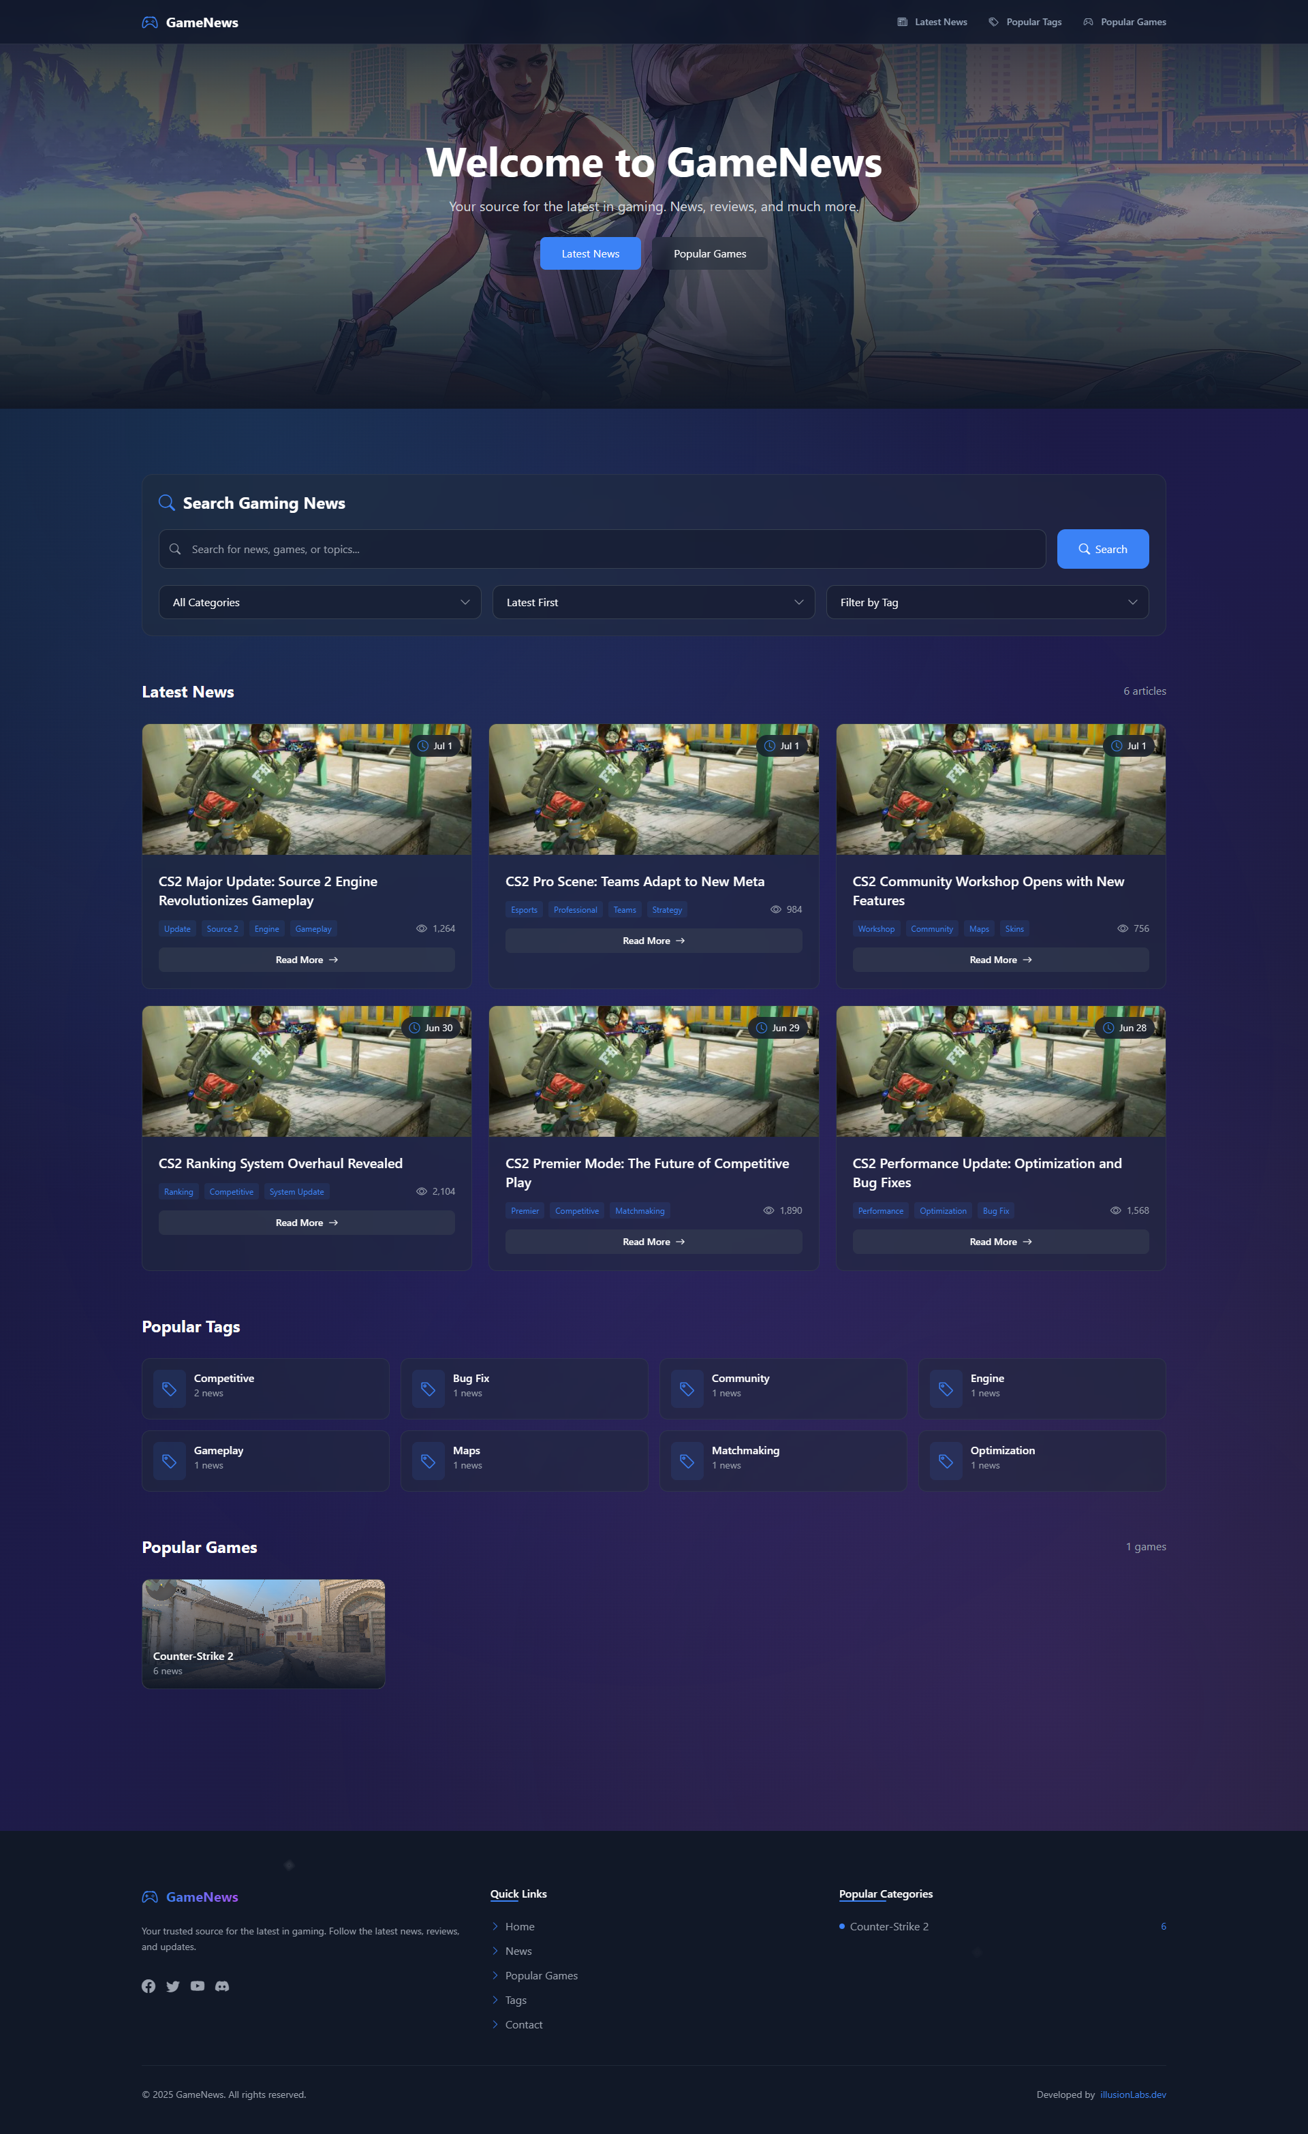Click the magnifier icon inside search field
This screenshot has height=2134, width=1308.
click(175, 549)
